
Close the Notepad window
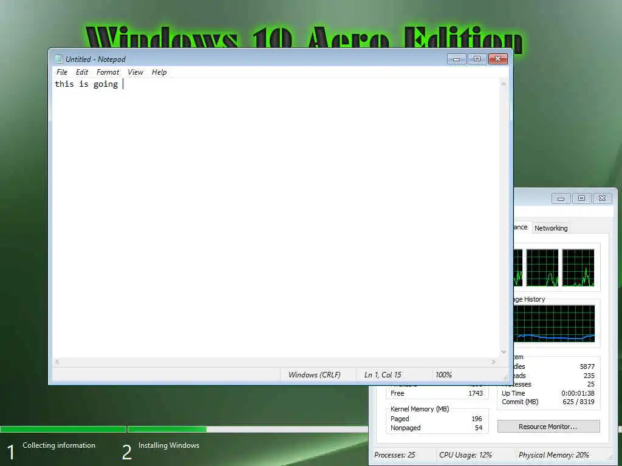[498, 59]
